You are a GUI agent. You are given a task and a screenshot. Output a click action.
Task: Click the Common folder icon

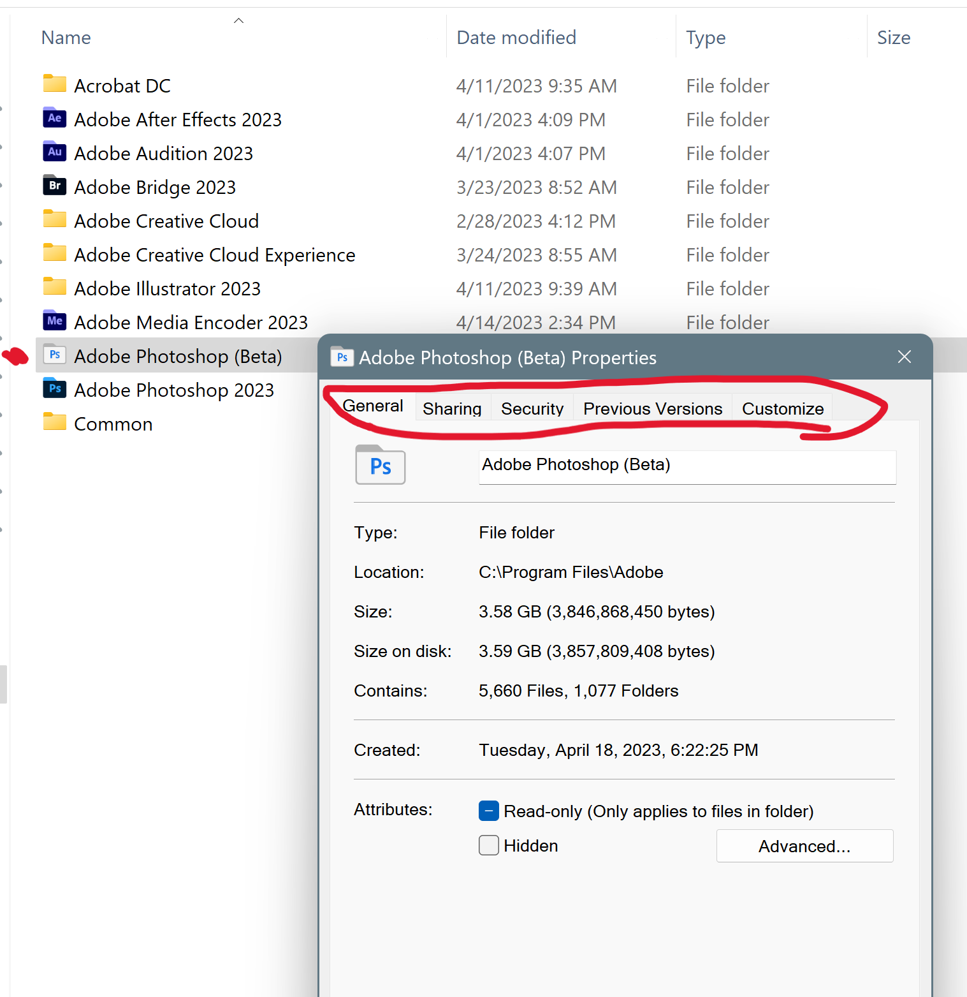click(x=55, y=422)
